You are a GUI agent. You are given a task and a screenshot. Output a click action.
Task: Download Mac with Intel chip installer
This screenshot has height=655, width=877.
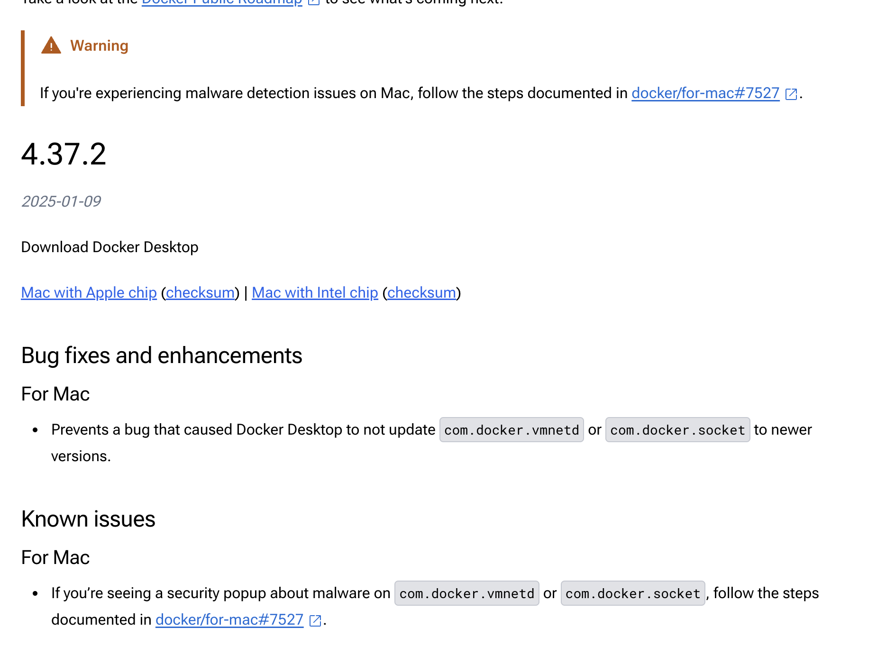[315, 293]
